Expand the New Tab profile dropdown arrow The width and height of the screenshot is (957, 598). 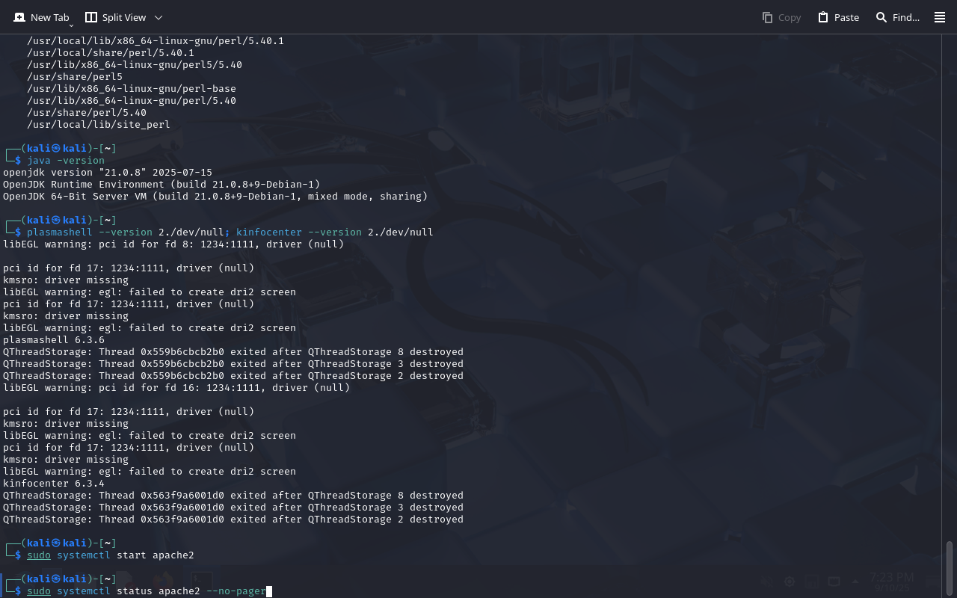[71, 25]
